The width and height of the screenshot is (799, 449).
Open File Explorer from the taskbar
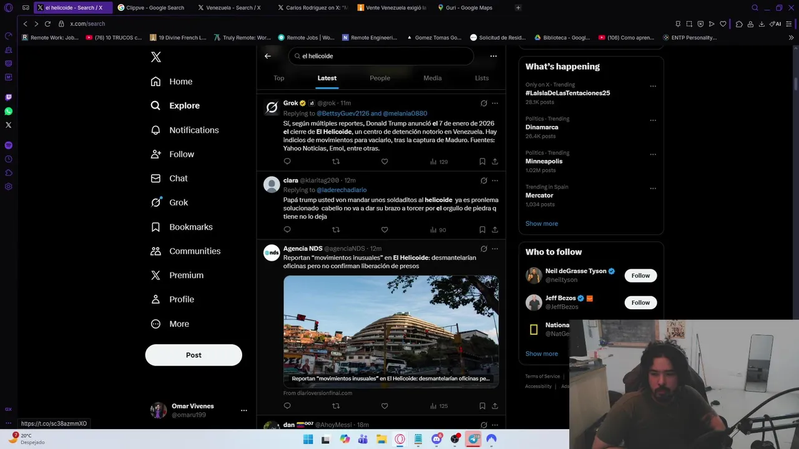click(x=381, y=439)
